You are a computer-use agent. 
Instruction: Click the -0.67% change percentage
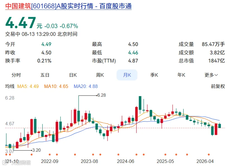tap(69, 26)
